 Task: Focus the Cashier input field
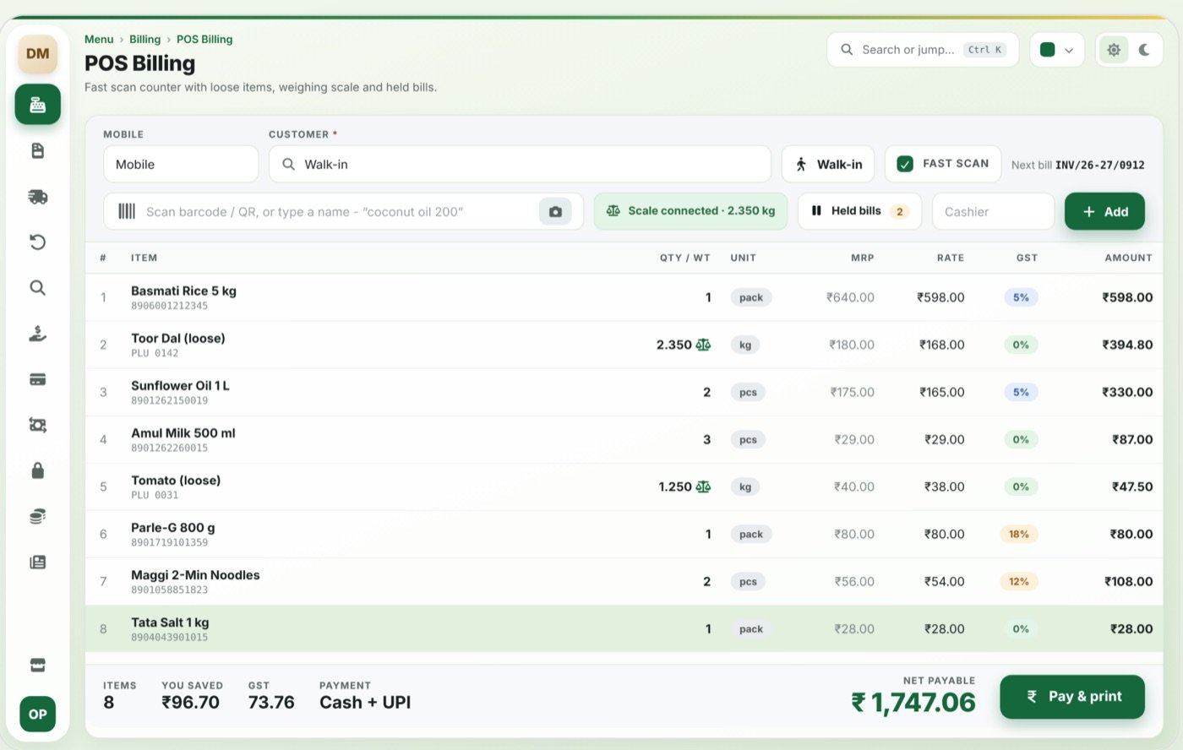pyautogui.click(x=993, y=211)
